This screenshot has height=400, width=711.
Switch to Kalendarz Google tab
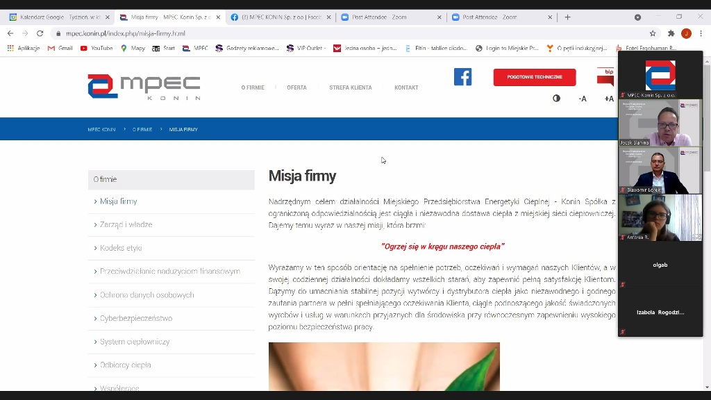60,17
